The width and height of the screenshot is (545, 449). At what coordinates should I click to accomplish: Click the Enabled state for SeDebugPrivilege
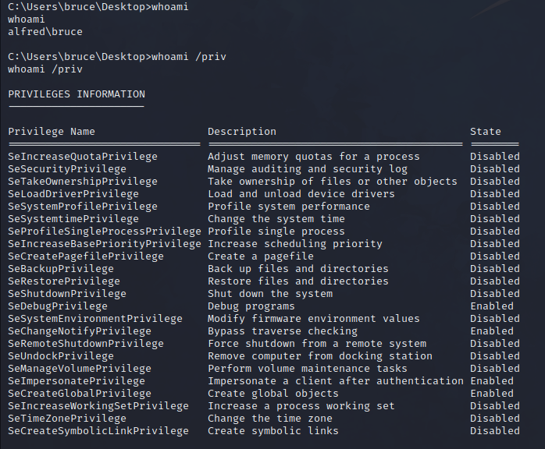click(492, 306)
